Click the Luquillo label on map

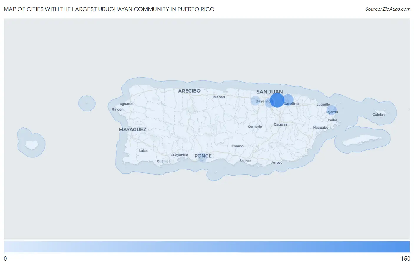(x=323, y=104)
